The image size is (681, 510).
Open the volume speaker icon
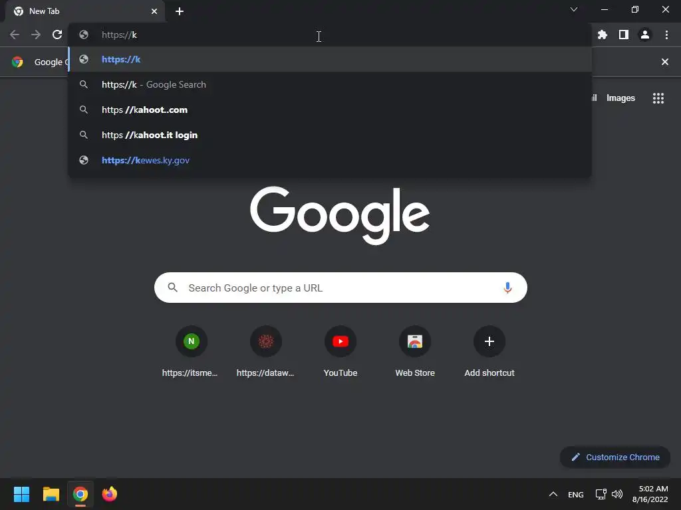pos(617,494)
